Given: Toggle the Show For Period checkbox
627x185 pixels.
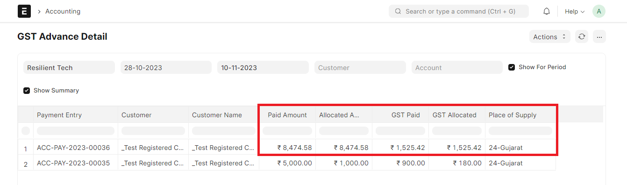Looking at the screenshot, I should (512, 67).
